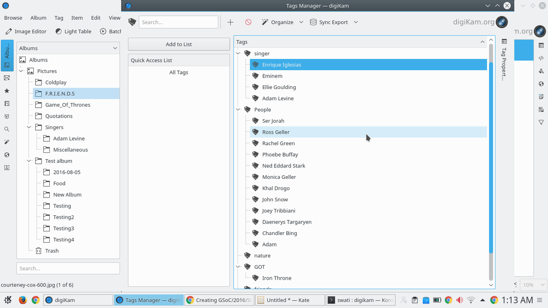Screen dimensions: 548x308
Task: Click the star Labels icon in left sidebar
Action: 7,91
